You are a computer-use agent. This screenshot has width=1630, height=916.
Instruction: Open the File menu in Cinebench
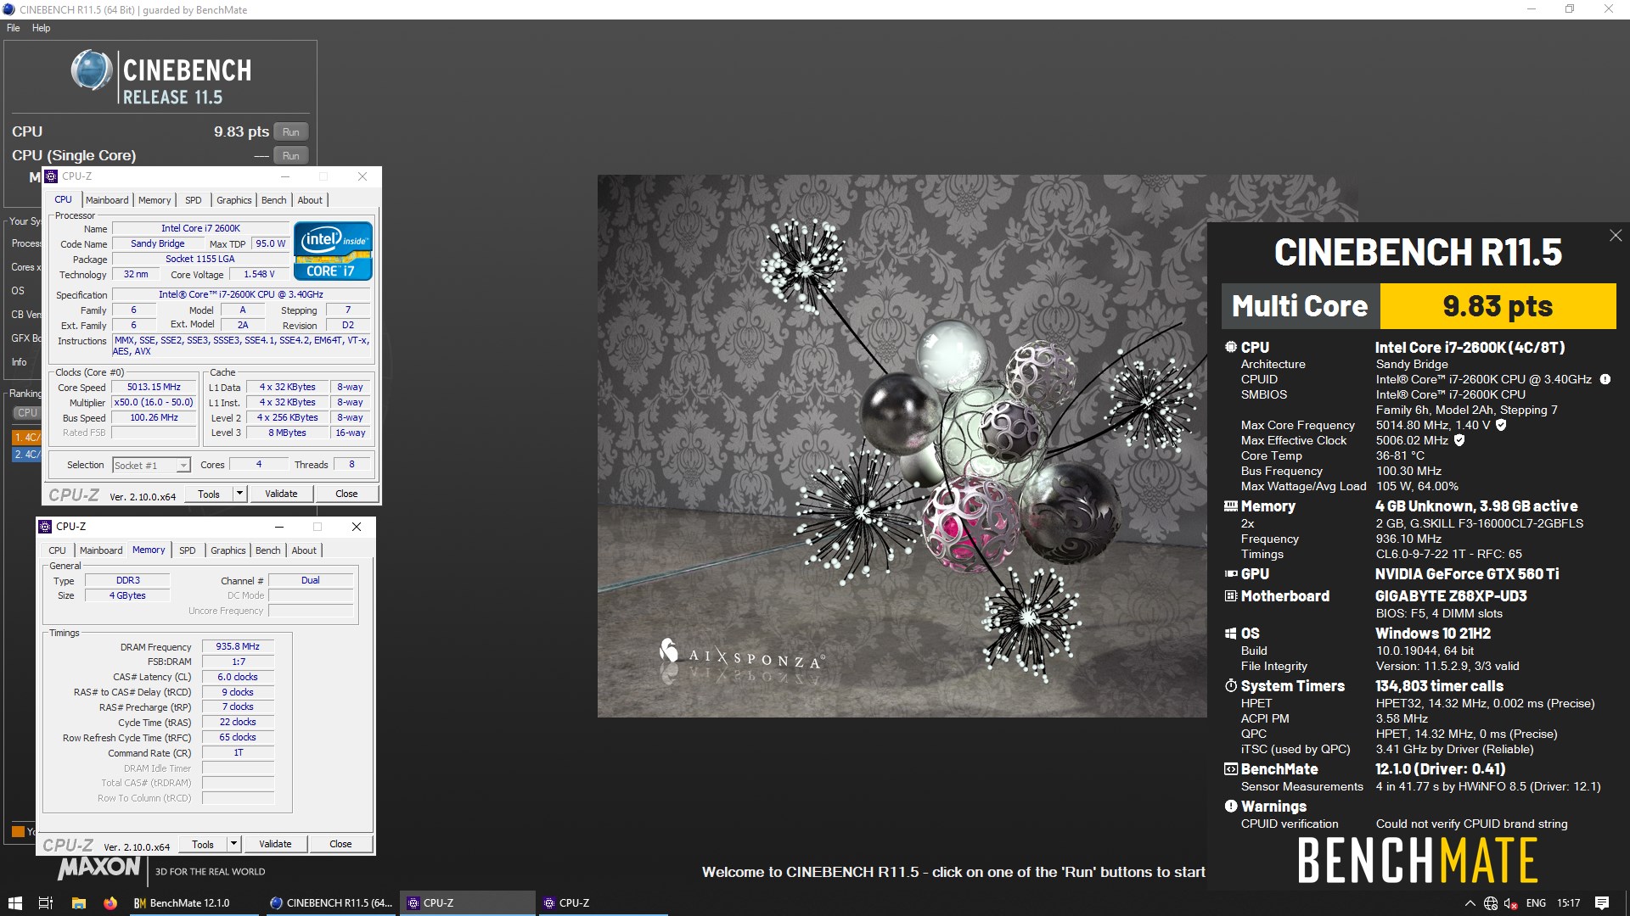[x=14, y=28]
